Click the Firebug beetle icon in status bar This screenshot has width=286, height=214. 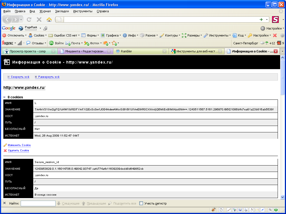(x=213, y=210)
